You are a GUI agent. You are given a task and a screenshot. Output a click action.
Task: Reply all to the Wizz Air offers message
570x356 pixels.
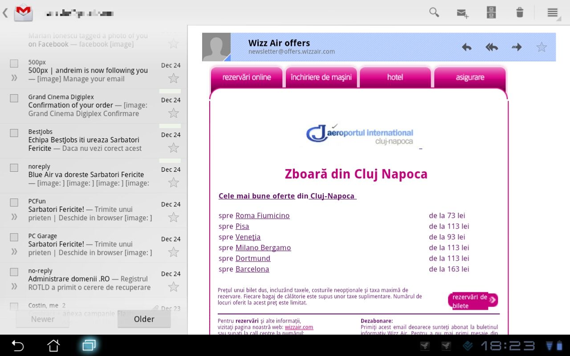[492, 47]
